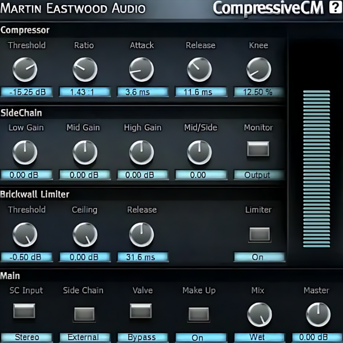Click the Low Gain 0.00 dB value field

[x=27, y=175]
